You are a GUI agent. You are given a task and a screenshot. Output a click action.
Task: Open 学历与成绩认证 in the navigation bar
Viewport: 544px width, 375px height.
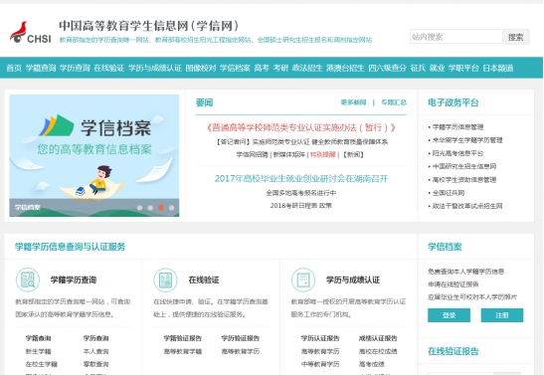click(x=155, y=68)
